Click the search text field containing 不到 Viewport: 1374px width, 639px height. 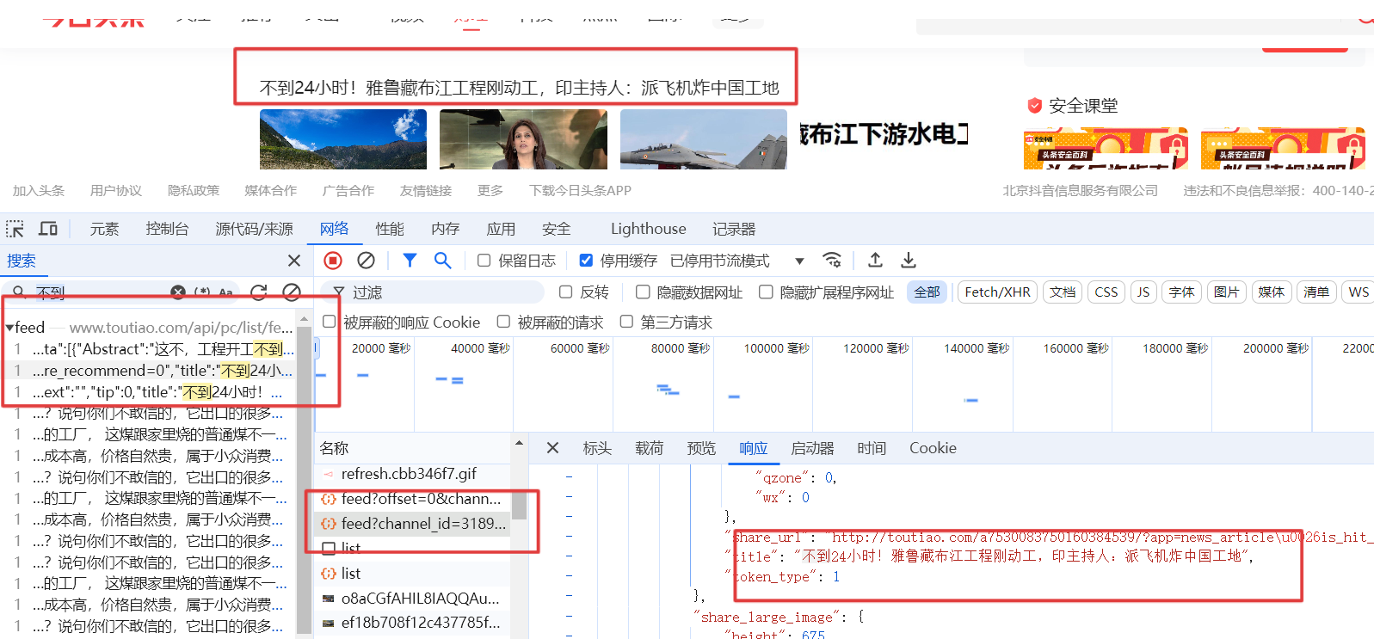[100, 292]
